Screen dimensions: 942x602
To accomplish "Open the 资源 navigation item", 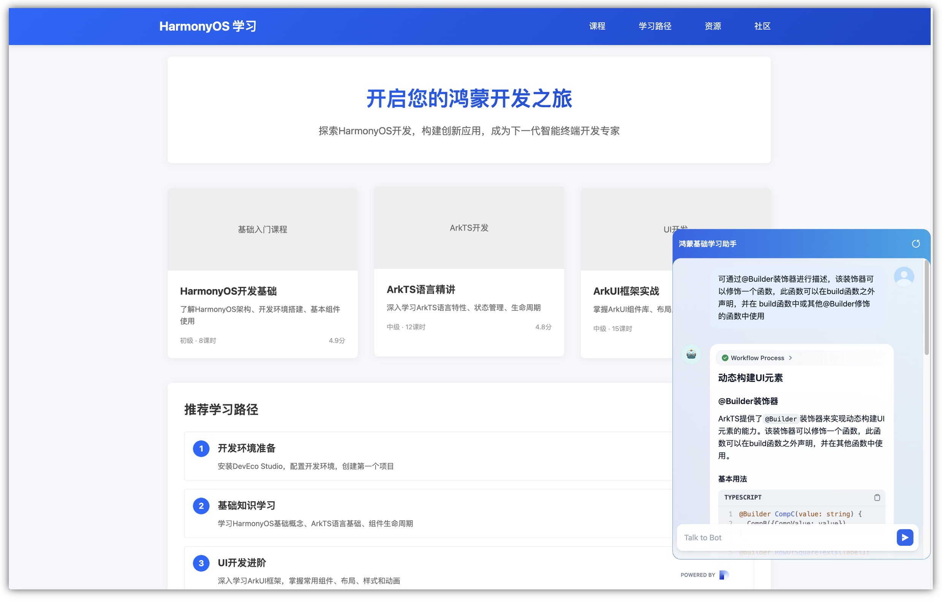I will tap(713, 26).
